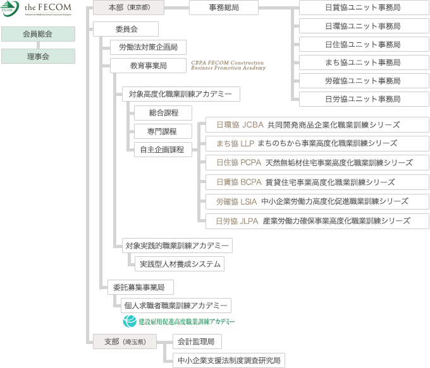The image size is (430, 368).
Task: Open the 理事会 box
Action: (38, 56)
